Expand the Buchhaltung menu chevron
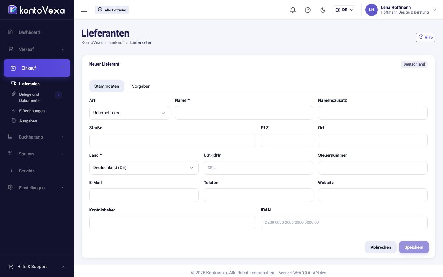The image size is (443, 277). [x=62, y=137]
